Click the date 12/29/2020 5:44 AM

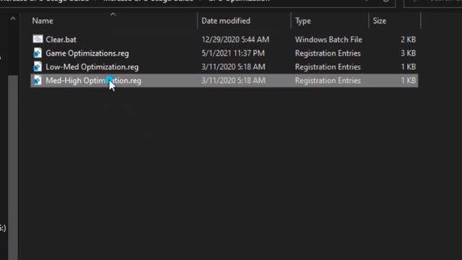tap(235, 40)
